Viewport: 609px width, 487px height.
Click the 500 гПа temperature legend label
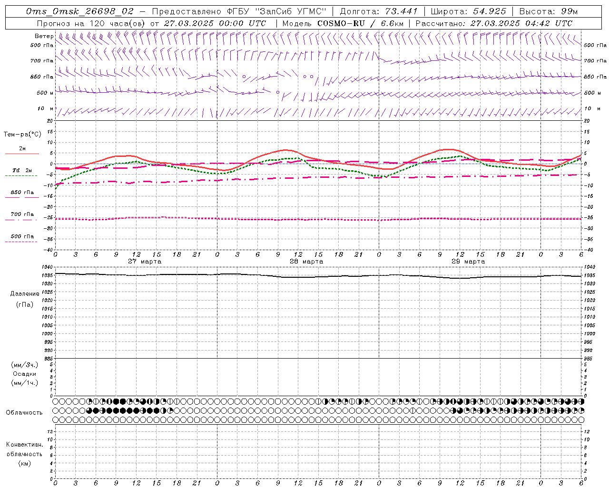point(22,236)
